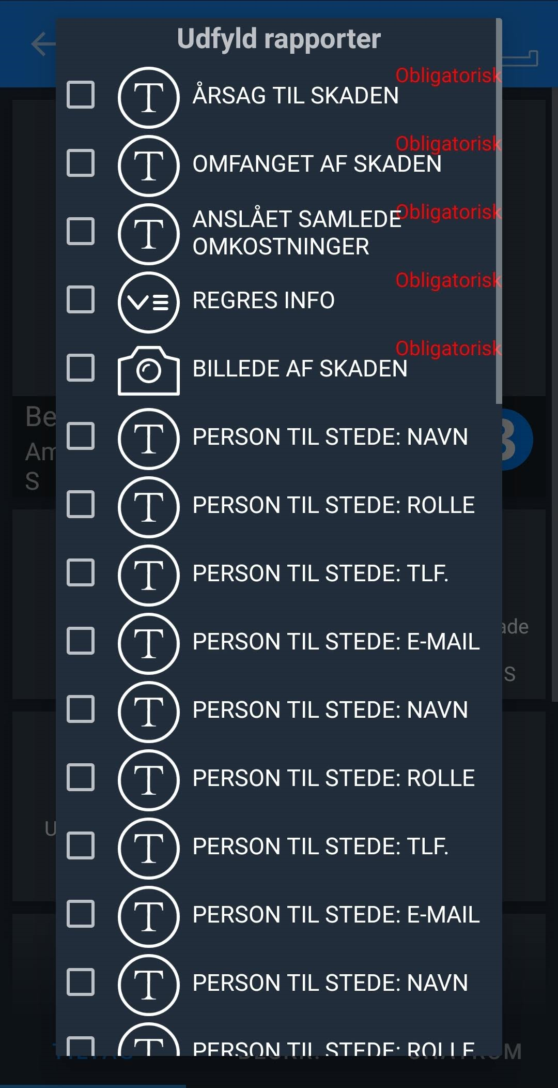Viewport: 558px width, 1088px height.
Task: Tap the blue circular badge behind the dialog
Action: coord(517,440)
